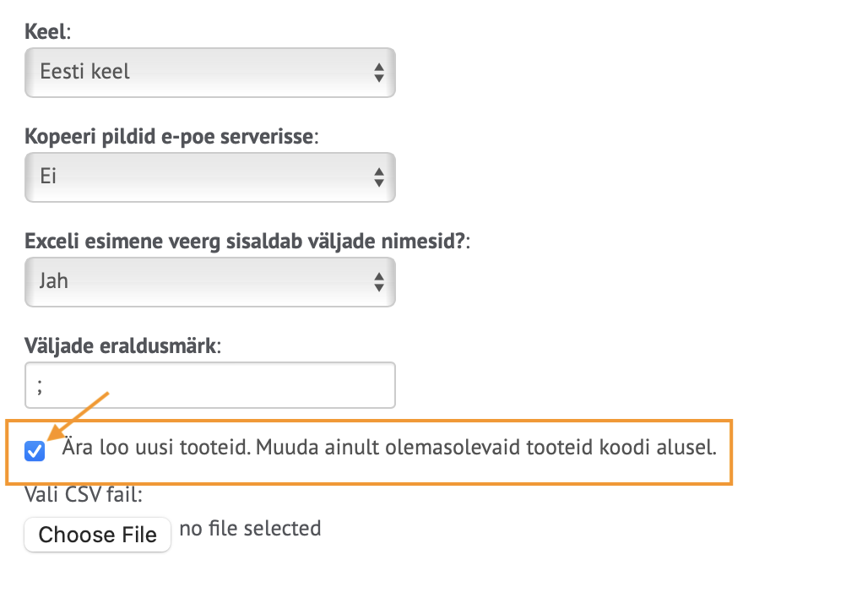Click the stepper arrows on the Keel selector
Screen dimensions: 846x598
pos(382,73)
